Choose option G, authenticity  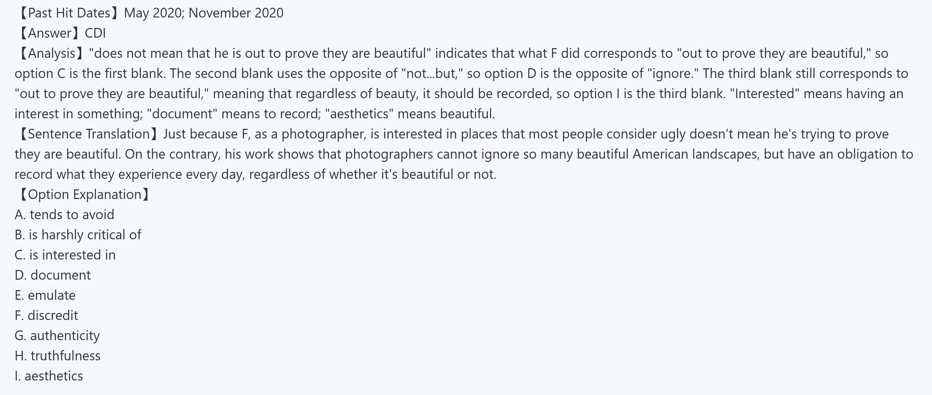click(x=57, y=336)
